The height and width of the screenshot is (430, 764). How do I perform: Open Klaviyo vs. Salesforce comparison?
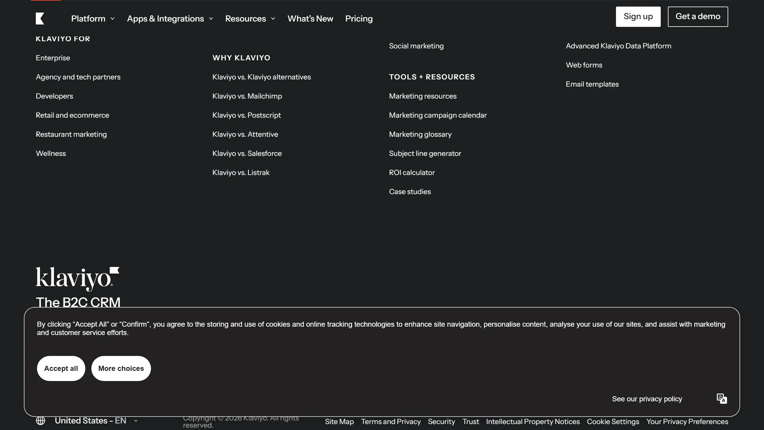[247, 153]
